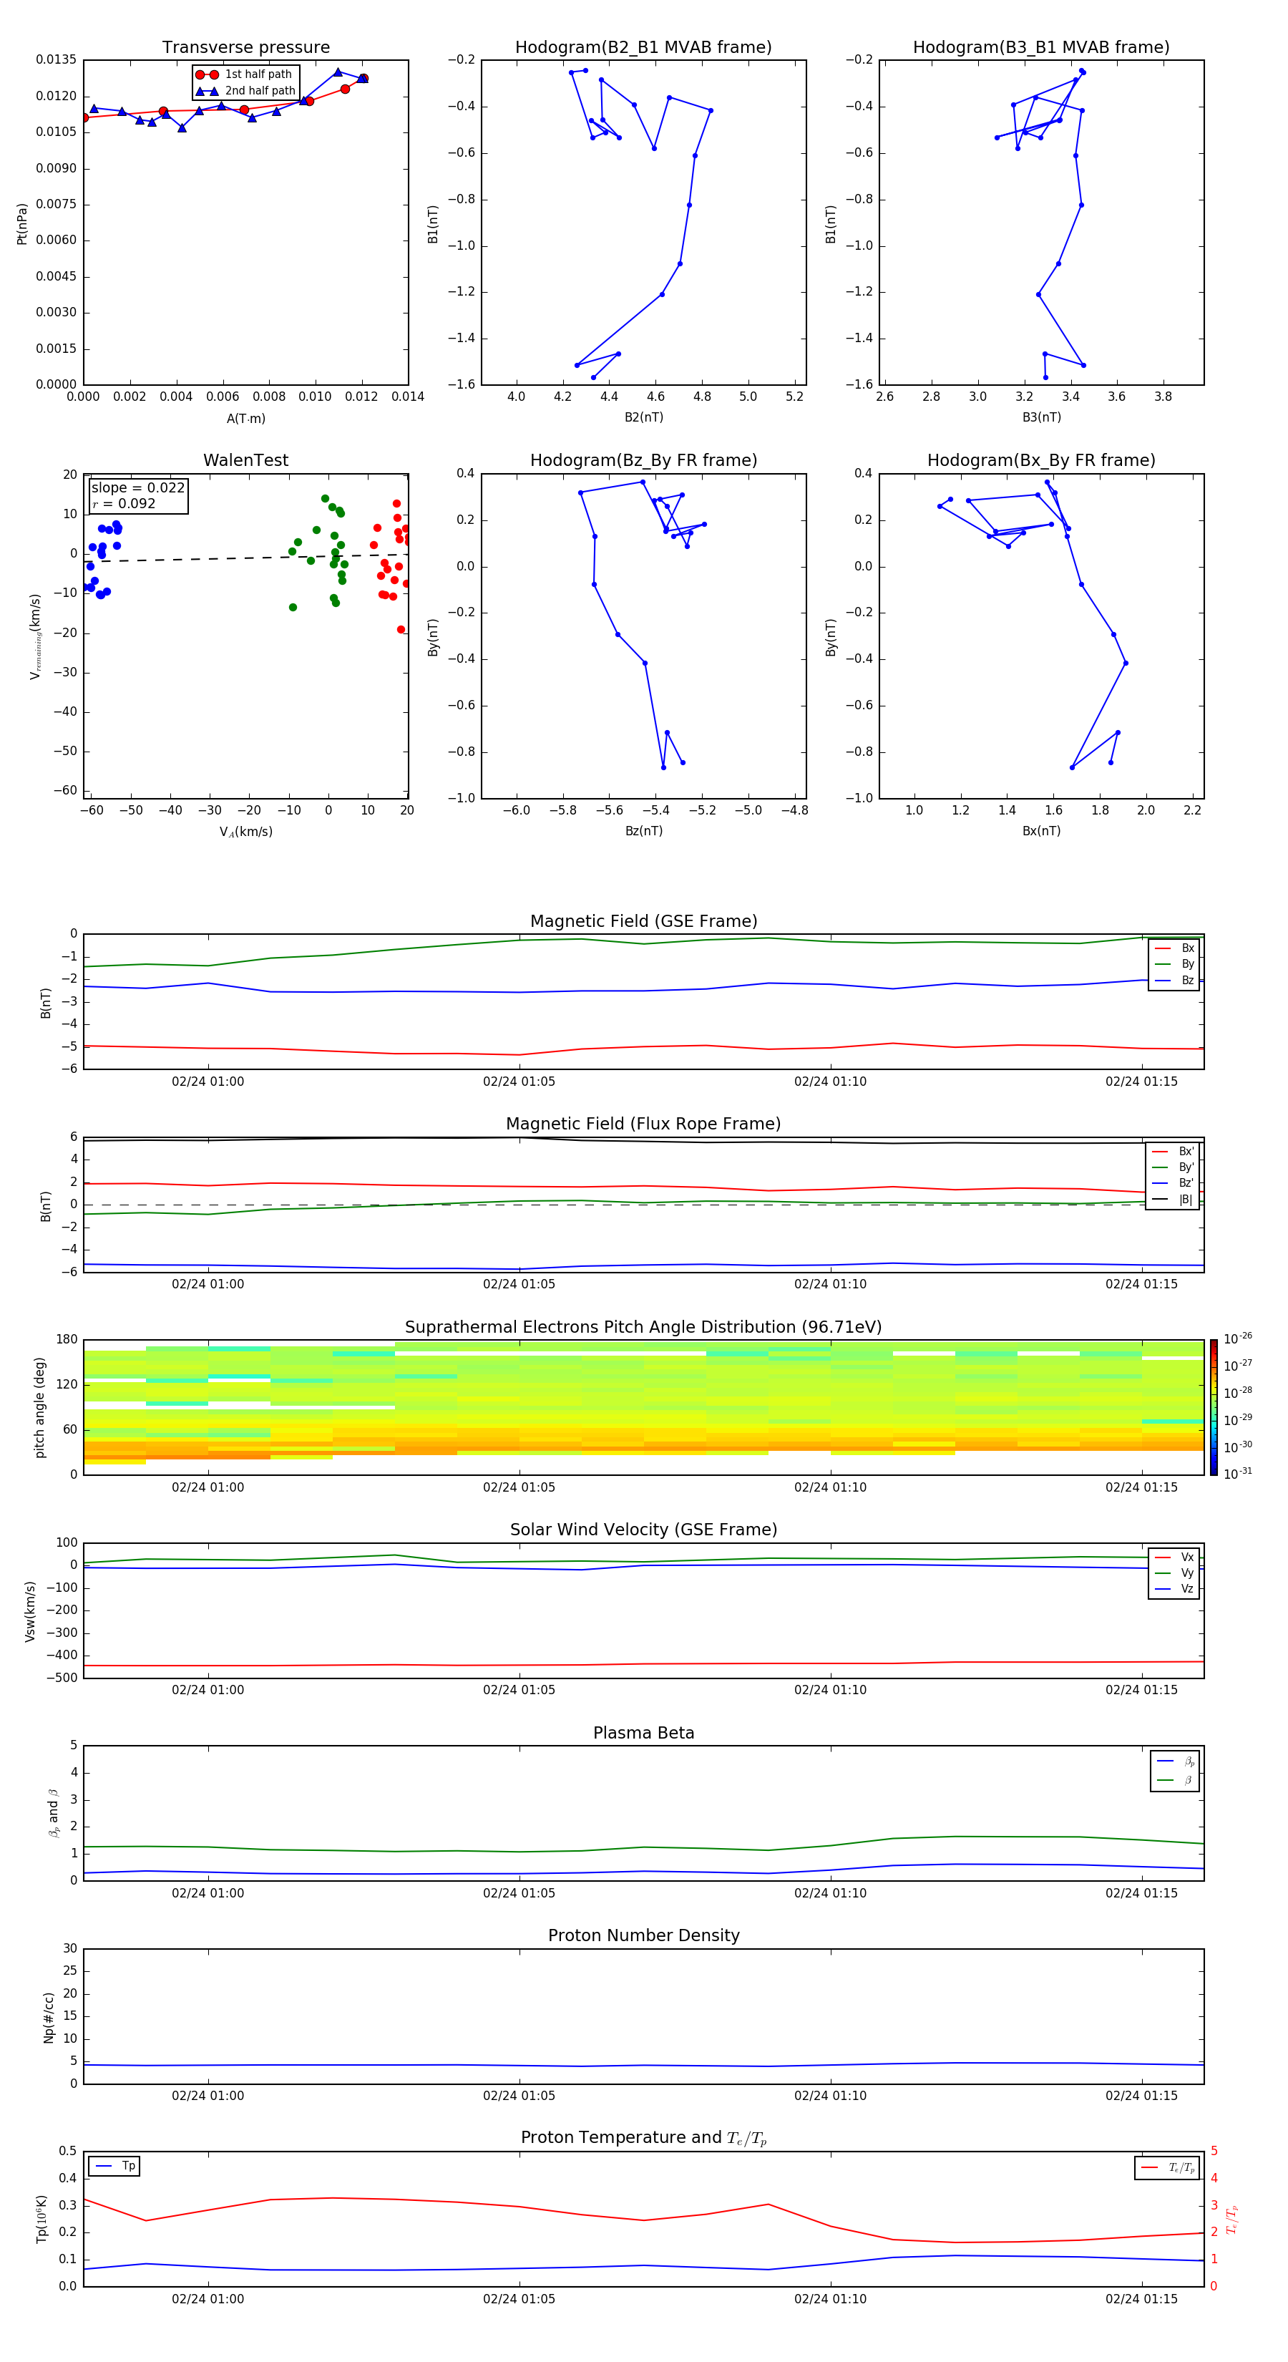
Task: Click the red Te/Tp legend entry
Action: [x=1168, y=2167]
